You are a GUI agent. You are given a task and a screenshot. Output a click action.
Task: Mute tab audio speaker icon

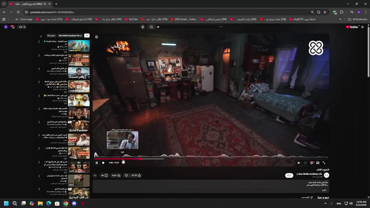pos(45,4)
